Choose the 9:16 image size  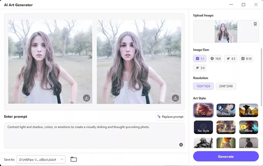tap(246, 59)
